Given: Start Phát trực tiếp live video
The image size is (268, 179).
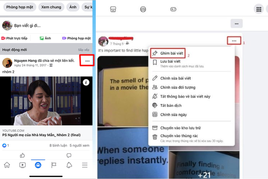Looking at the screenshot, I should [14, 38].
